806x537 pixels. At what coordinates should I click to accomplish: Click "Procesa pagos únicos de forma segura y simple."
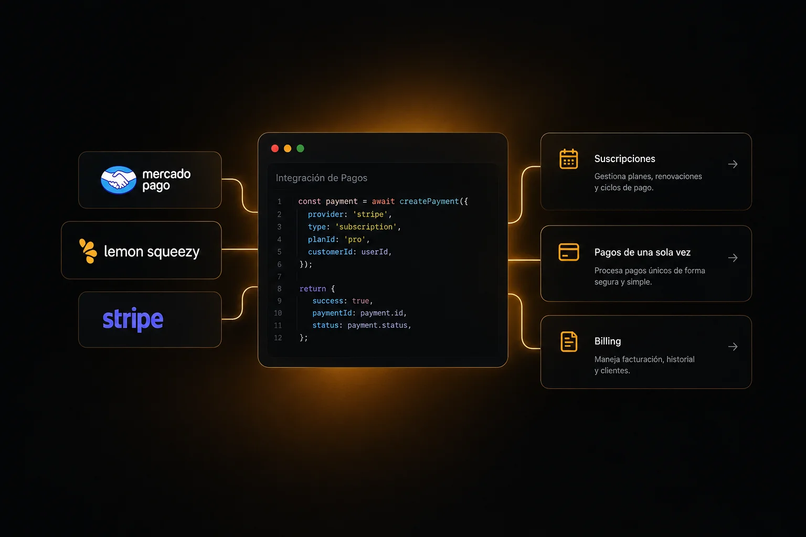coord(650,276)
